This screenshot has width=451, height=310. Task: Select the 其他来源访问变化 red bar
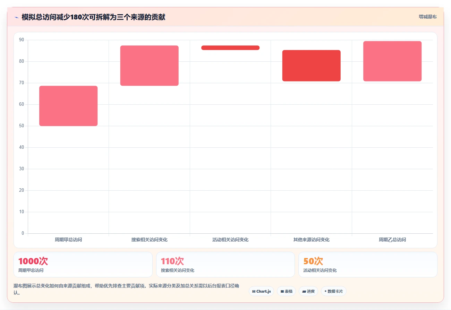312,66
